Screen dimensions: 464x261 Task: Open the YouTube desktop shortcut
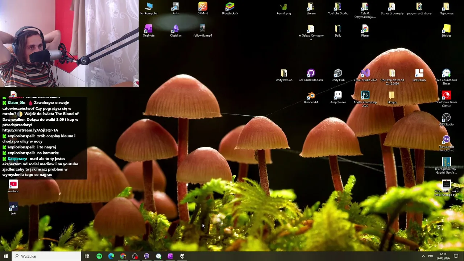(x=13, y=187)
